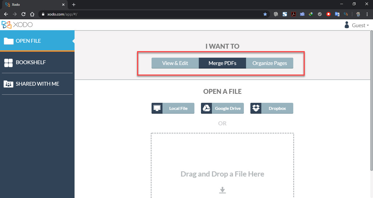Viewport: 373px width, 198px height.
Task: Open the Google Translate extension
Action: tap(337, 14)
